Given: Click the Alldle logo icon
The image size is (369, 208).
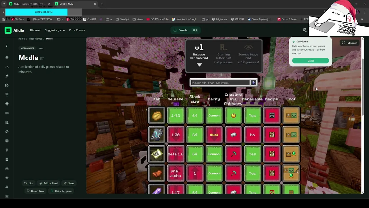Looking at the screenshot, I should pos(8,30).
